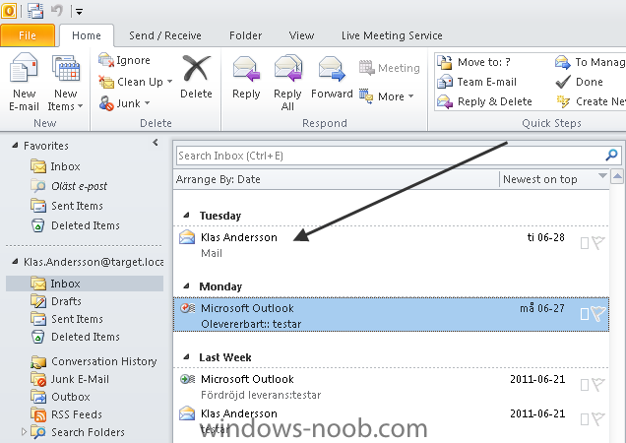Minimize the navigation pane arrow
Image resolution: width=626 pixels, height=443 pixels.
[x=156, y=142]
